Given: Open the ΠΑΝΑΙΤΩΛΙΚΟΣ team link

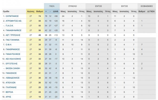Looking at the screenshot, I should [x=13, y=54].
